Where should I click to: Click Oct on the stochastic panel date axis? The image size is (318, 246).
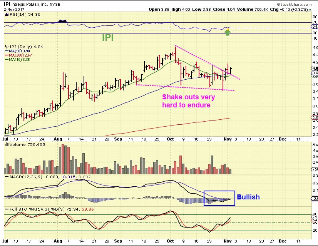coord(170,241)
